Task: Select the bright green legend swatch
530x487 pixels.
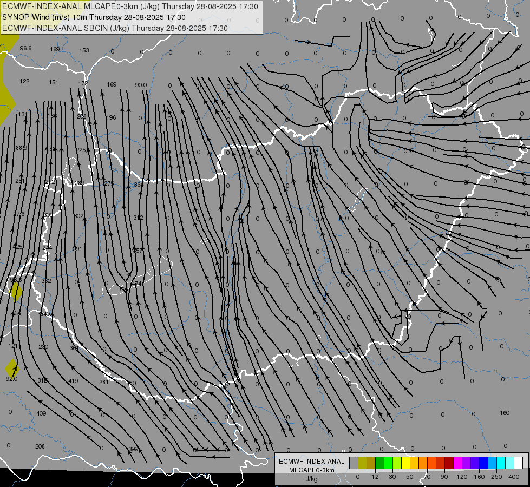Action: pyautogui.click(x=388, y=463)
